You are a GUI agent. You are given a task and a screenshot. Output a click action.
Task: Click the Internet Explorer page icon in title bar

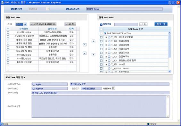[x=2, y=3]
